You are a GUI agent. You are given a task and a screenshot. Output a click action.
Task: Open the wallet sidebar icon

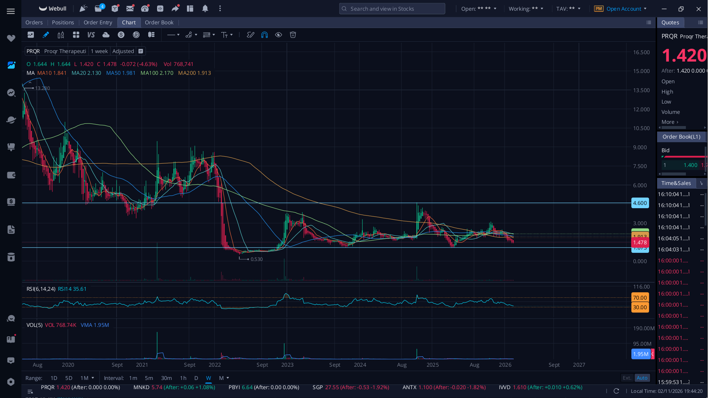[11, 175]
